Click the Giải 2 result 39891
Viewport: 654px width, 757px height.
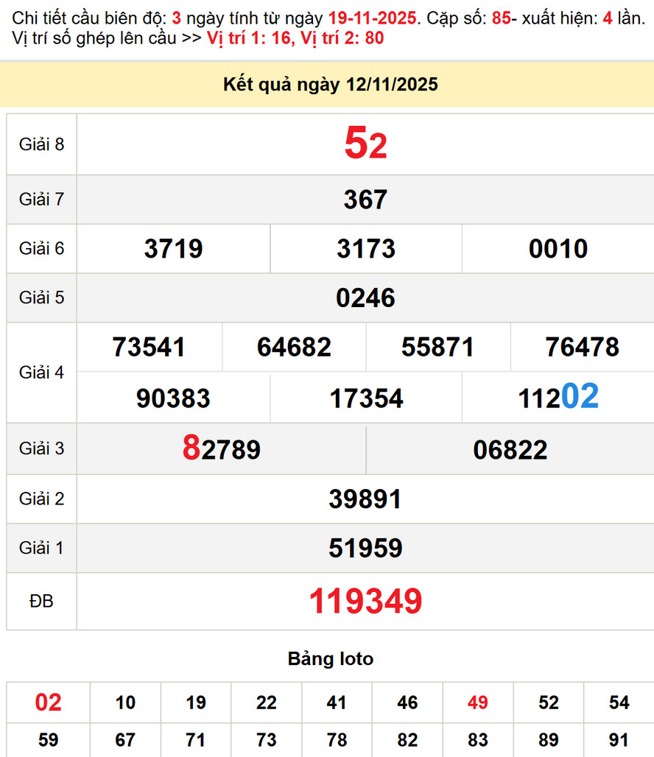365,499
